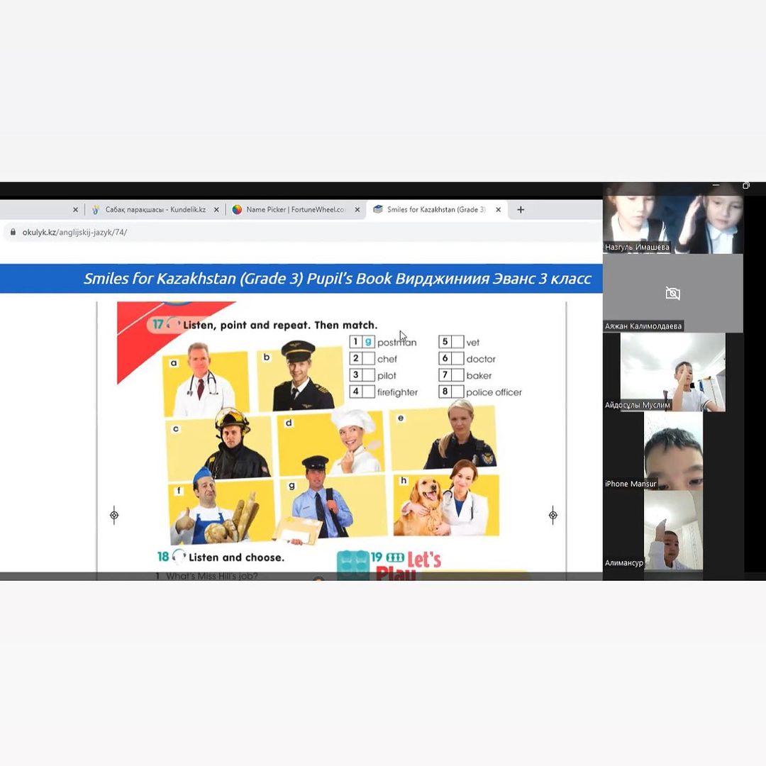Image resolution: width=766 pixels, height=766 pixels.
Task: Select Айдосұлы Муслим's video tile
Action: (672, 372)
